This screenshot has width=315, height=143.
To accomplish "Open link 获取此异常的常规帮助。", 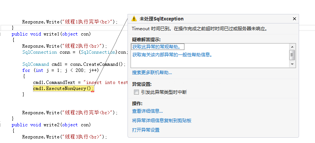I will pyautogui.click(x=158, y=47).
